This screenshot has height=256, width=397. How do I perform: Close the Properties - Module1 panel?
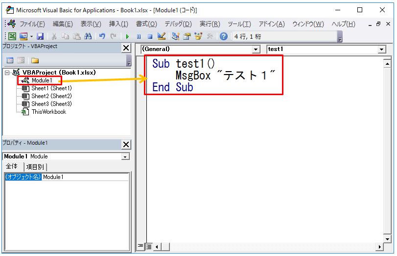point(126,144)
